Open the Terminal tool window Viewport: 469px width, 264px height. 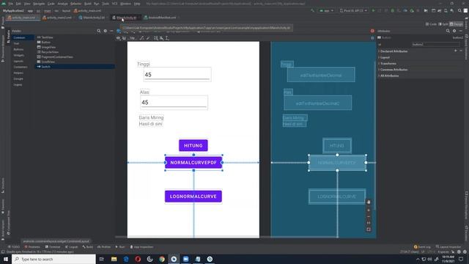click(x=52, y=247)
